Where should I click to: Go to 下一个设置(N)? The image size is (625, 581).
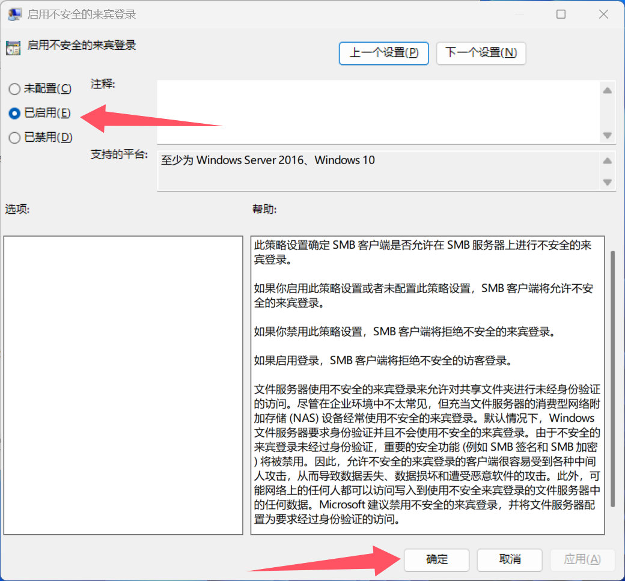pyautogui.click(x=481, y=53)
